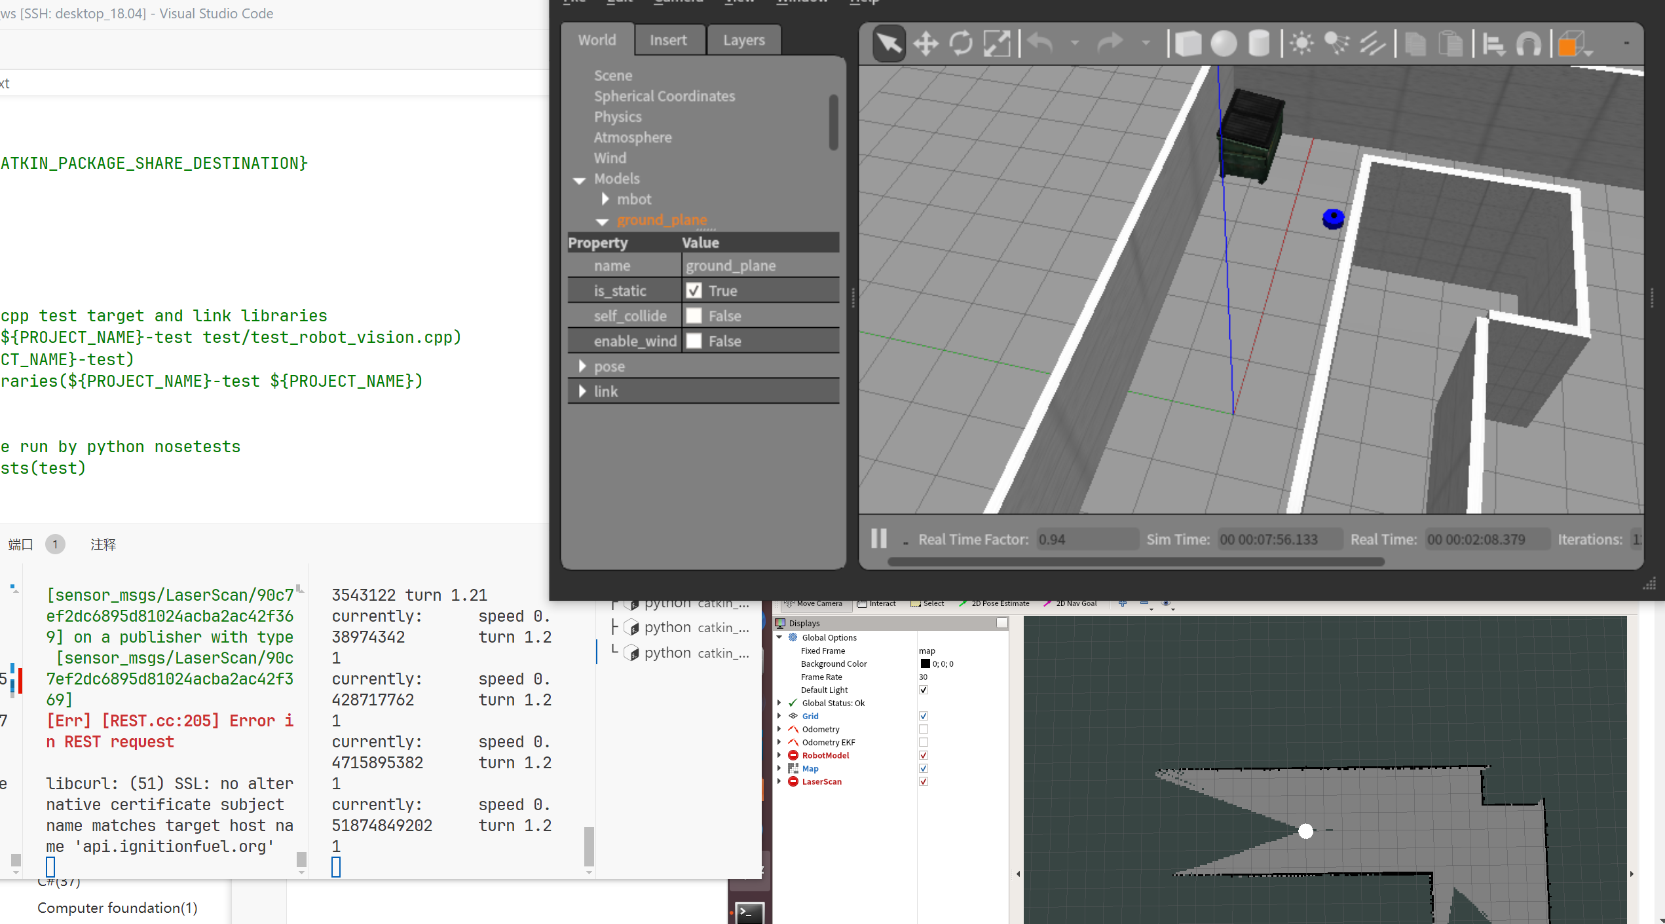Add a spot light in Gazebo
The width and height of the screenshot is (1665, 924).
coord(1337,44)
